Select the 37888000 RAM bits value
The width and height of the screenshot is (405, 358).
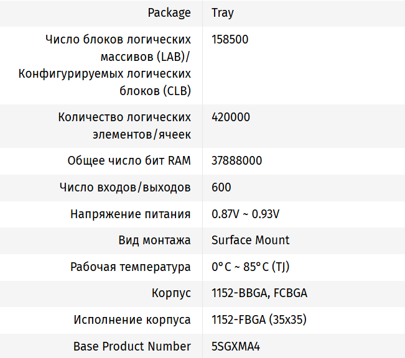tap(236, 160)
